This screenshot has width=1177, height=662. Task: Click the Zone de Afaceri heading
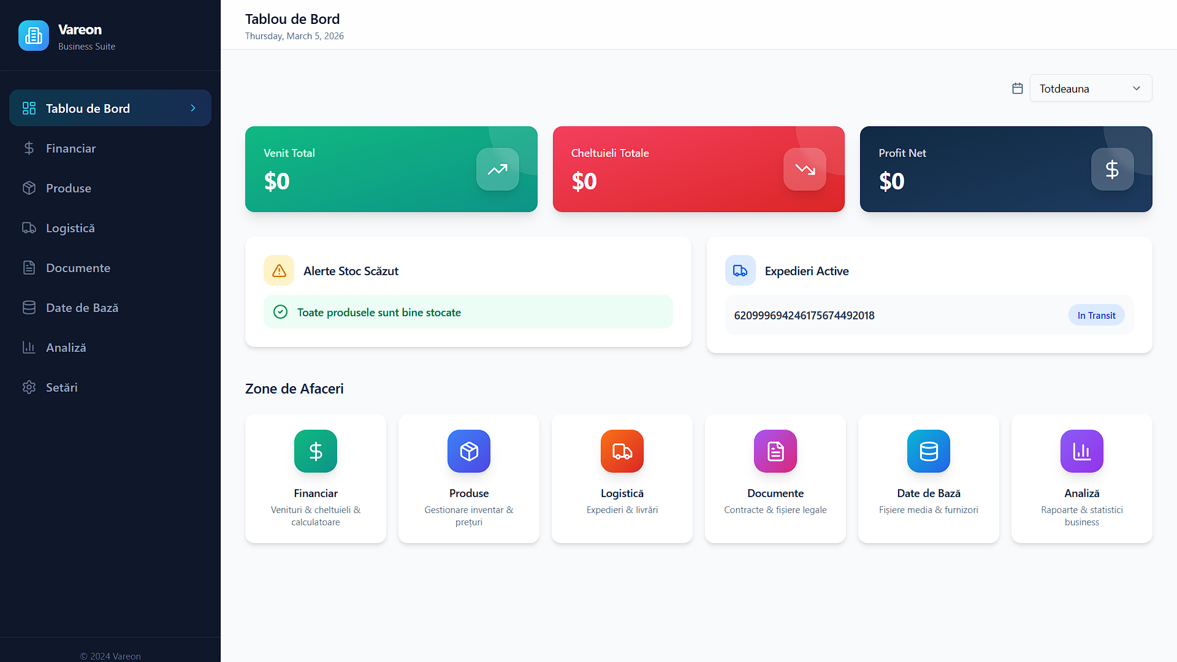point(294,389)
